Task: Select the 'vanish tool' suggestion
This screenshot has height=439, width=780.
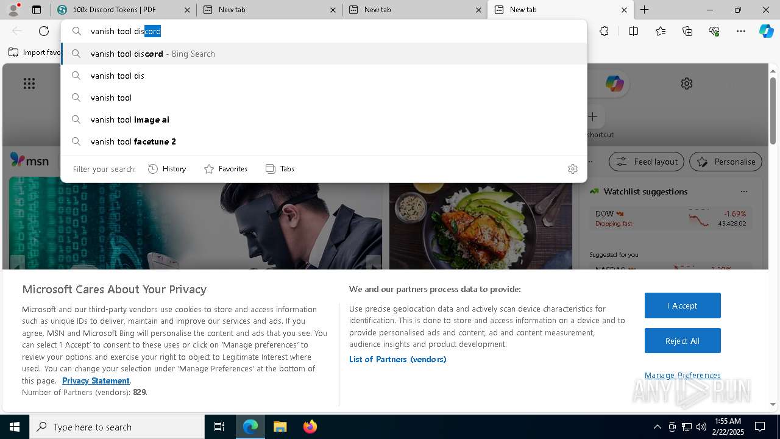Action: (x=324, y=98)
